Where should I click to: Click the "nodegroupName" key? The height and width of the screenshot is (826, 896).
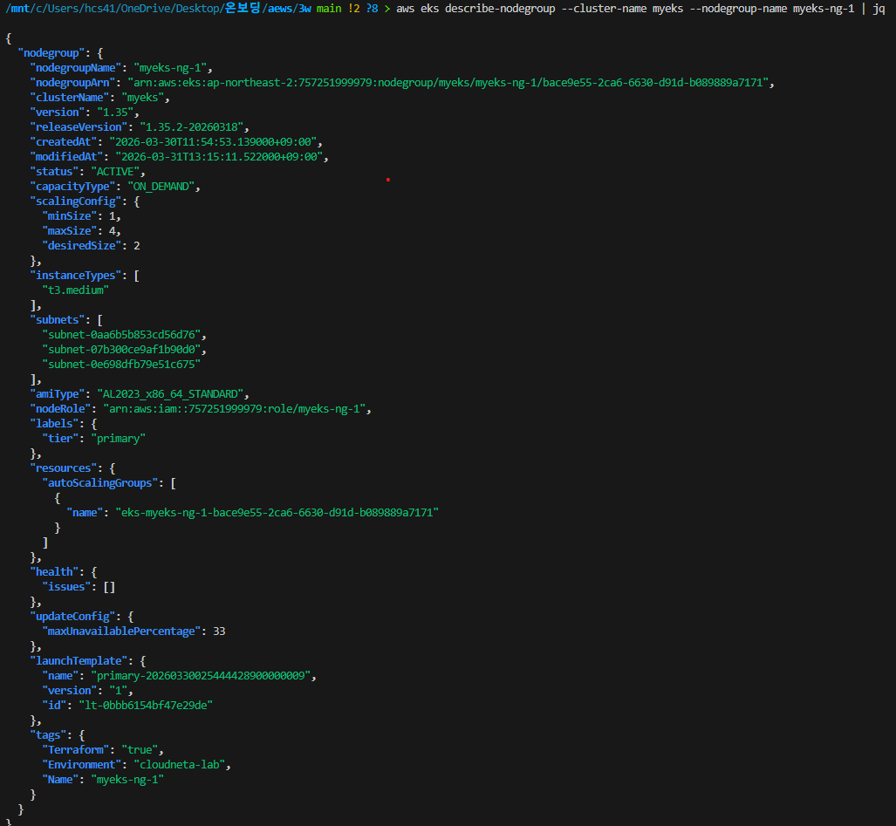pyautogui.click(x=74, y=67)
